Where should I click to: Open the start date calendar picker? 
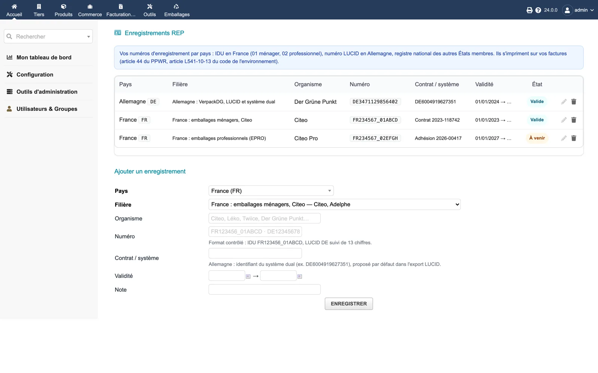point(248,276)
